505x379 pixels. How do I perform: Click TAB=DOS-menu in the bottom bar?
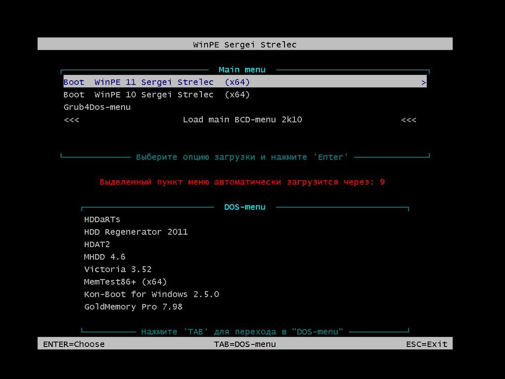click(x=245, y=344)
